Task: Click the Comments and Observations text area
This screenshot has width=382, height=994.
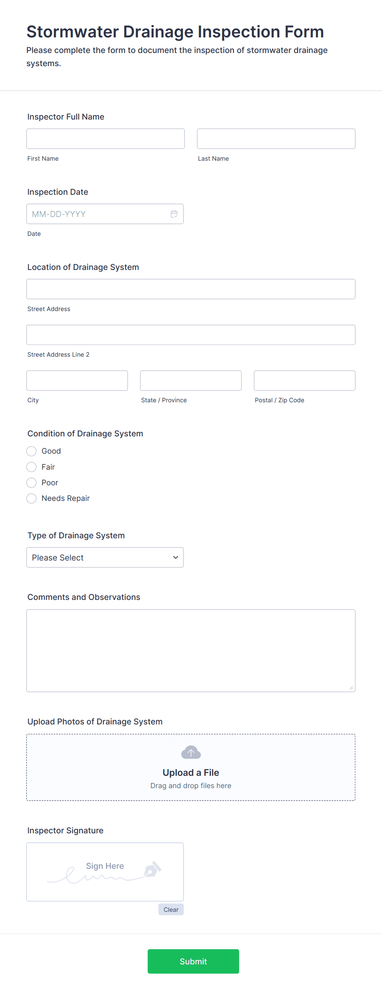Action: [x=191, y=650]
